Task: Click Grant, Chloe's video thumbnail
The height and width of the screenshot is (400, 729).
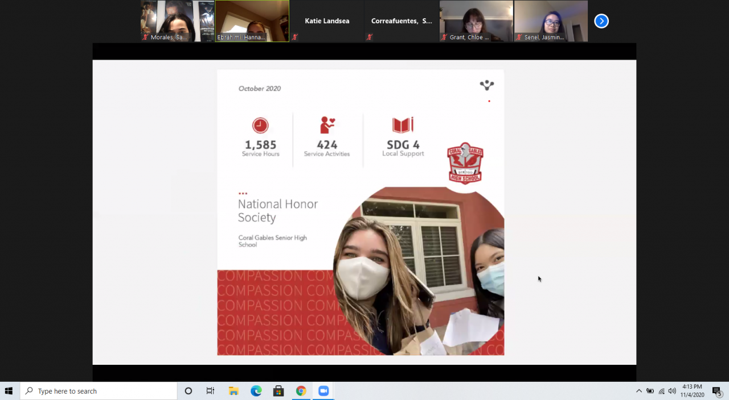Action: [476, 21]
